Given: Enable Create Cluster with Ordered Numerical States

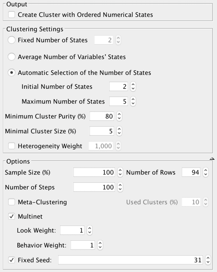Looking at the screenshot, I should coord(11,14).
